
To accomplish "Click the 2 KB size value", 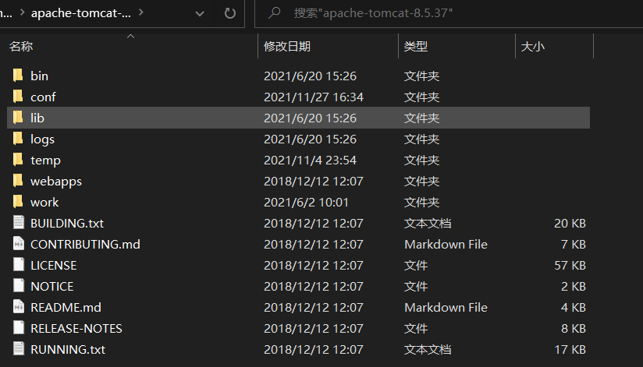I will tap(574, 286).
